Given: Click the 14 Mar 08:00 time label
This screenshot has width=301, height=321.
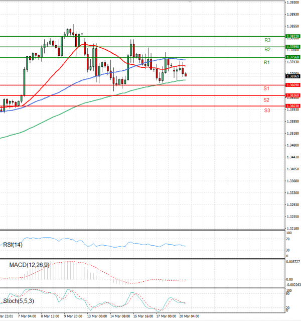Looking at the screenshot, I should click(x=120, y=316).
